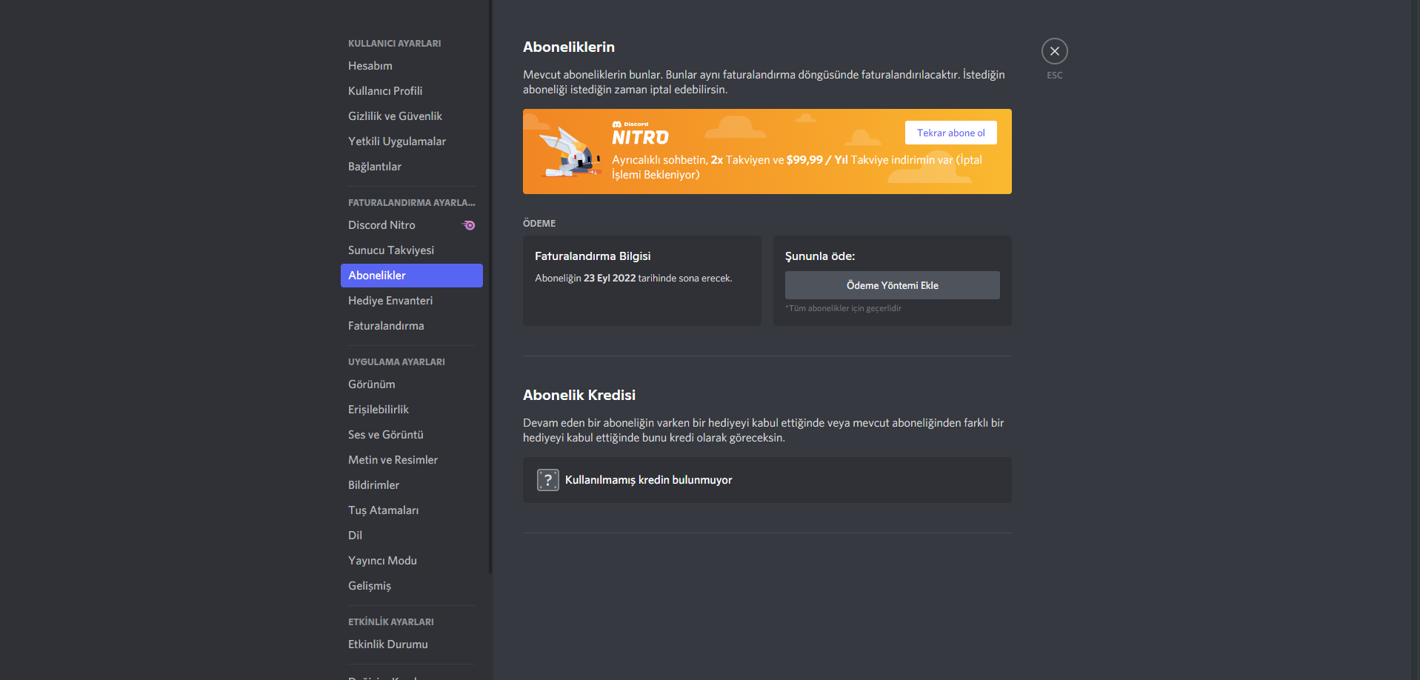
Task: Click the FATURALANDIRMA AYARLA... section header
Action: pyautogui.click(x=412, y=203)
